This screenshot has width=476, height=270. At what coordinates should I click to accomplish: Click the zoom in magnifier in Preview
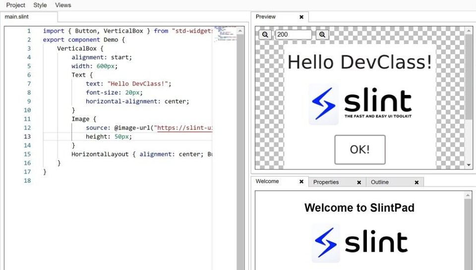tap(322, 35)
